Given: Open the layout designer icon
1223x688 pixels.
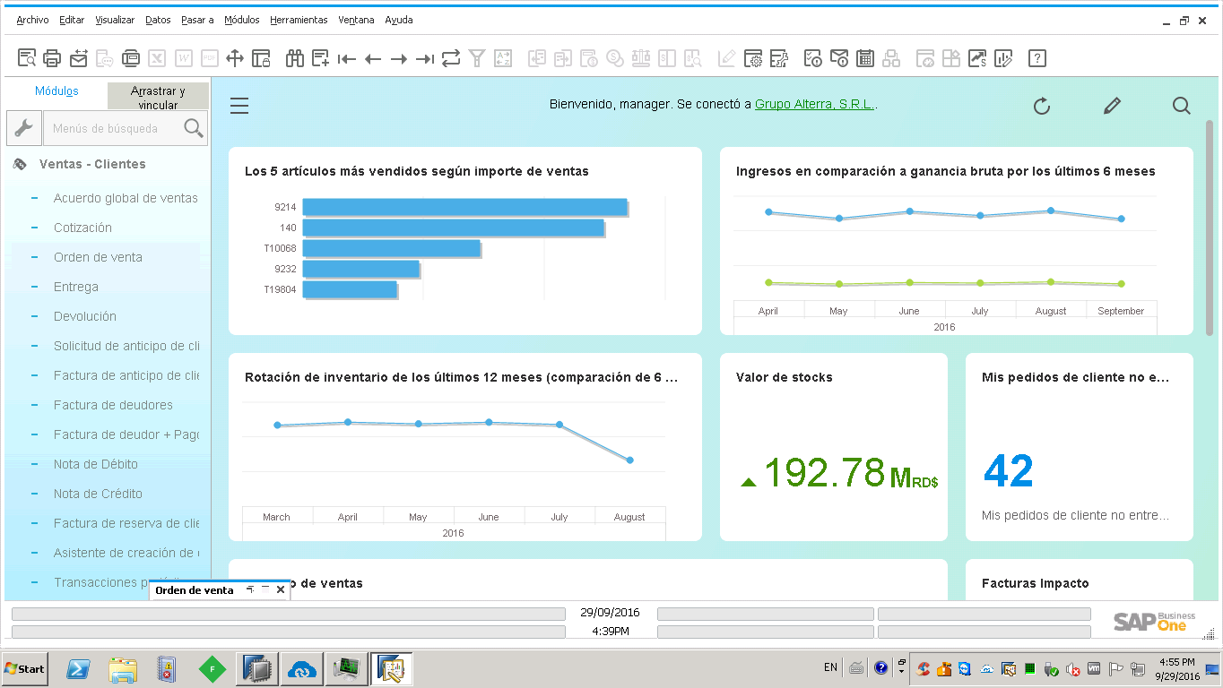Looking at the screenshot, I should pyautogui.click(x=779, y=58).
